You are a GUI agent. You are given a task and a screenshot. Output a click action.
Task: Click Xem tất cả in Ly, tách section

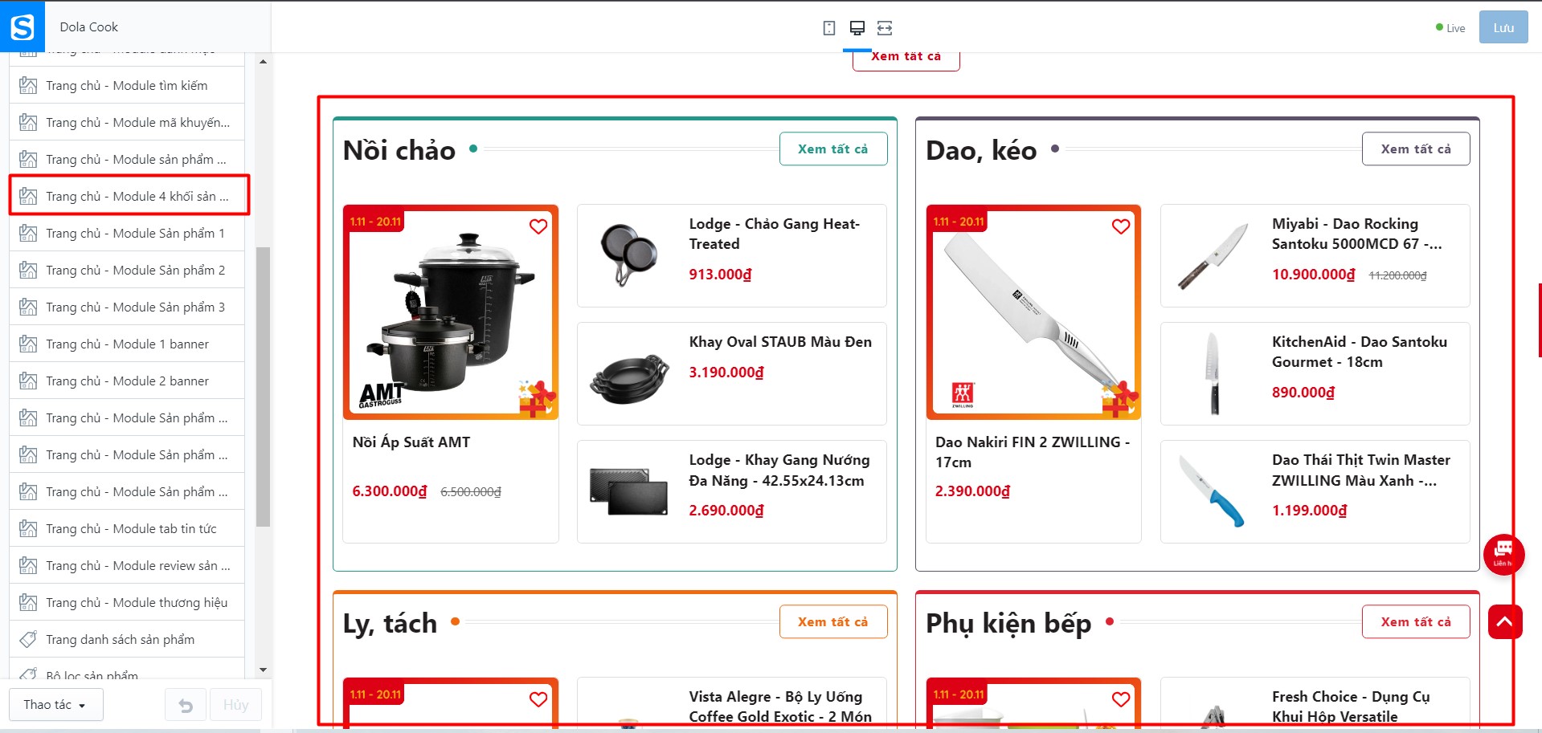click(x=833, y=621)
